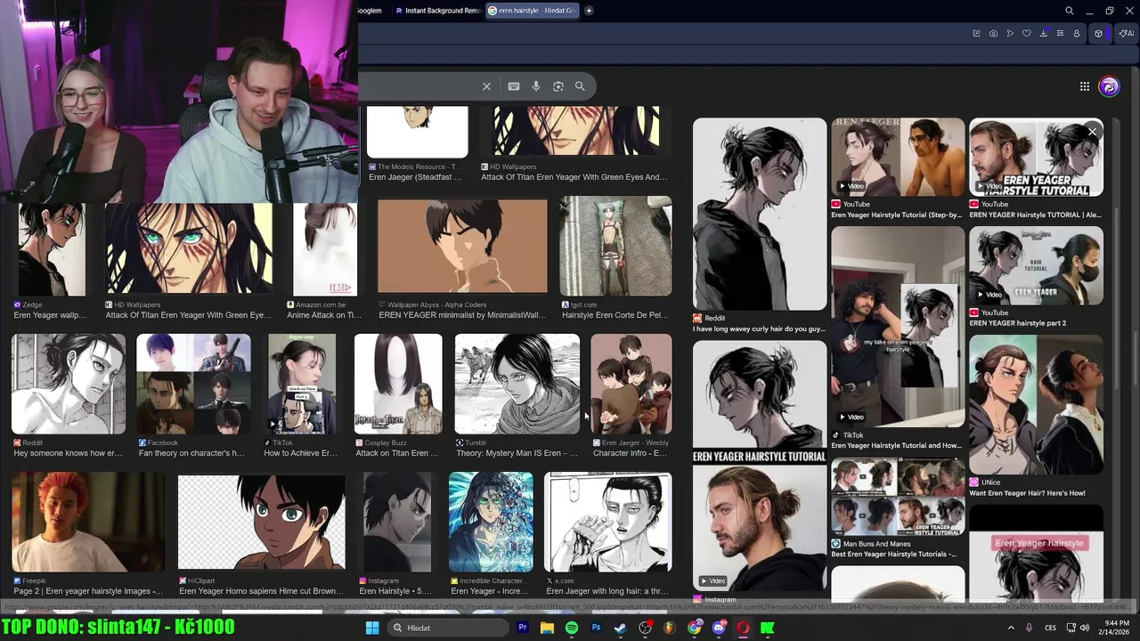
Task: Open Steam from taskbar
Action: point(621,628)
